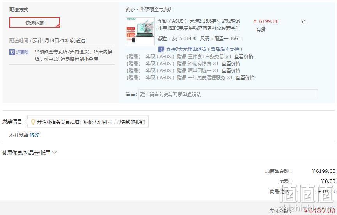This screenshot has height=215, width=337.
Task: Click the 配送方式 heading
Action: pos(19,10)
